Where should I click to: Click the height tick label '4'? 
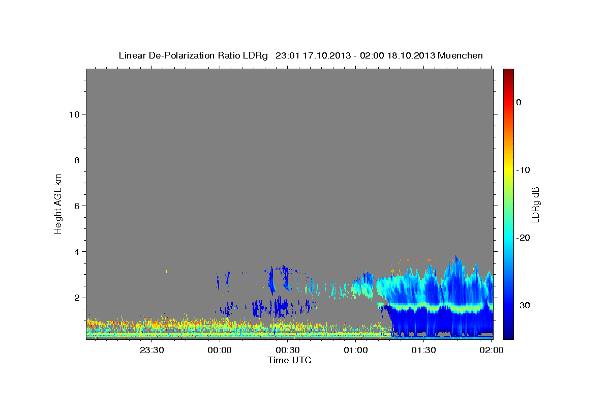pyautogui.click(x=77, y=251)
